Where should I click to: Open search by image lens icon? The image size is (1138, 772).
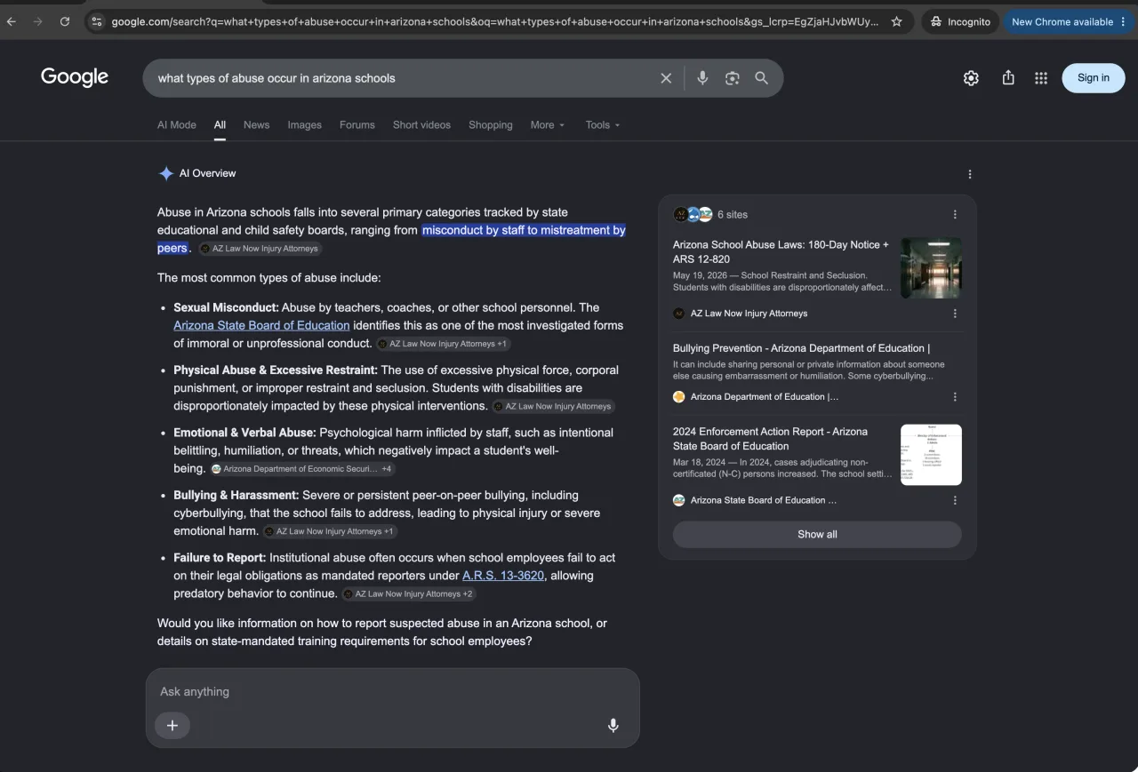coord(732,78)
